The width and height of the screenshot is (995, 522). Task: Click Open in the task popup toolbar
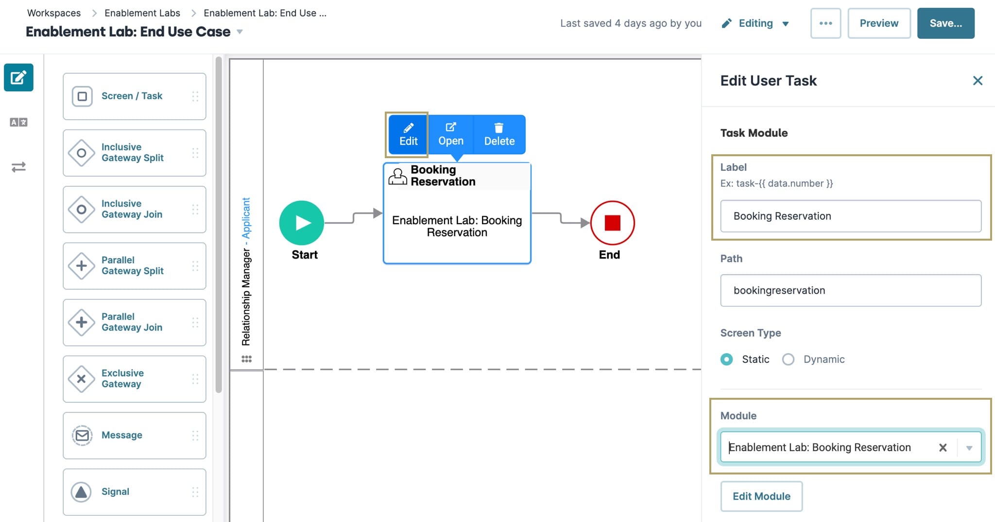[x=451, y=135]
